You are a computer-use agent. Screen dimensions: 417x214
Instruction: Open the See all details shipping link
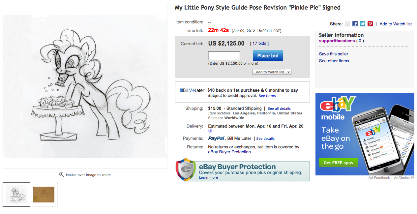[x=279, y=108]
